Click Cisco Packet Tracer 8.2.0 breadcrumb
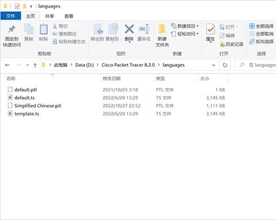This screenshot has height=220, width=276. [128, 65]
